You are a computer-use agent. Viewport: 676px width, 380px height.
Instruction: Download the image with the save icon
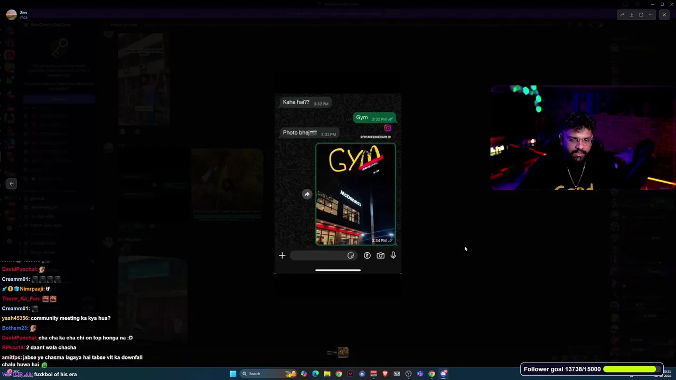point(632,15)
